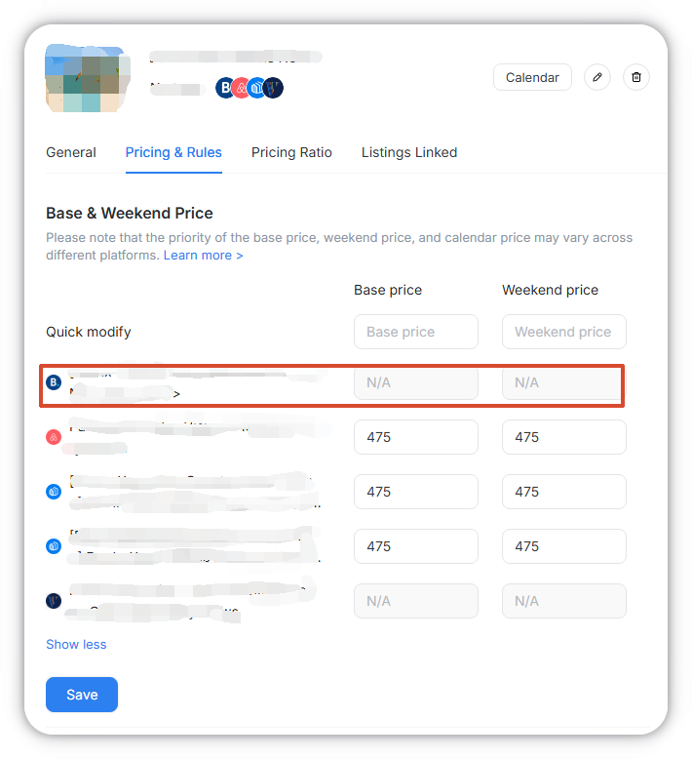Screen dimensions: 692x759
Task: Click the dark Vrbo icon in the last row
Action: pos(55,601)
